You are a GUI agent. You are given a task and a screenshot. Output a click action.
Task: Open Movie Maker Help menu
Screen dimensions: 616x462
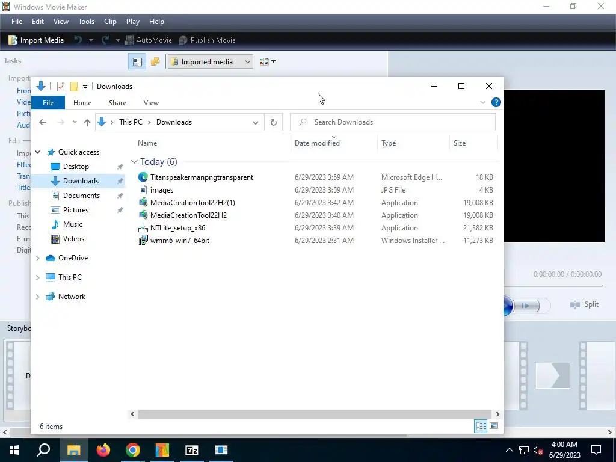(x=156, y=22)
